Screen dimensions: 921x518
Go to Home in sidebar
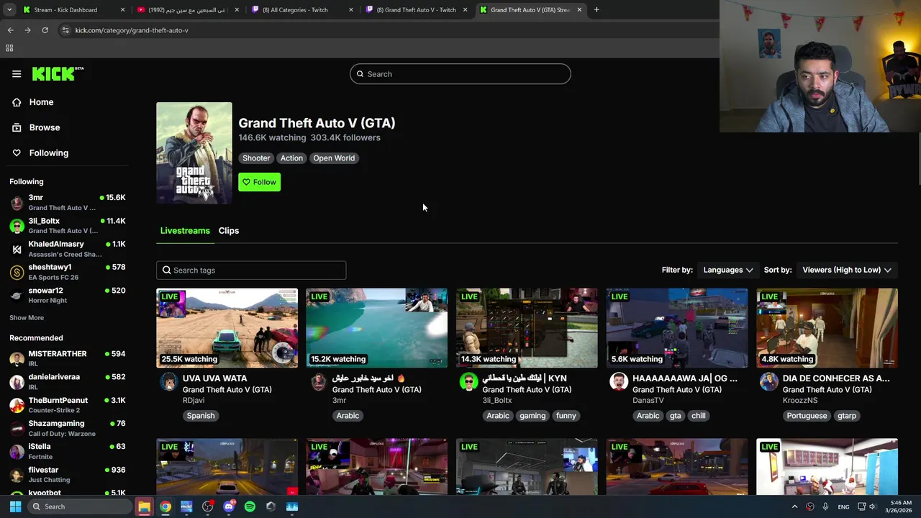click(x=41, y=102)
